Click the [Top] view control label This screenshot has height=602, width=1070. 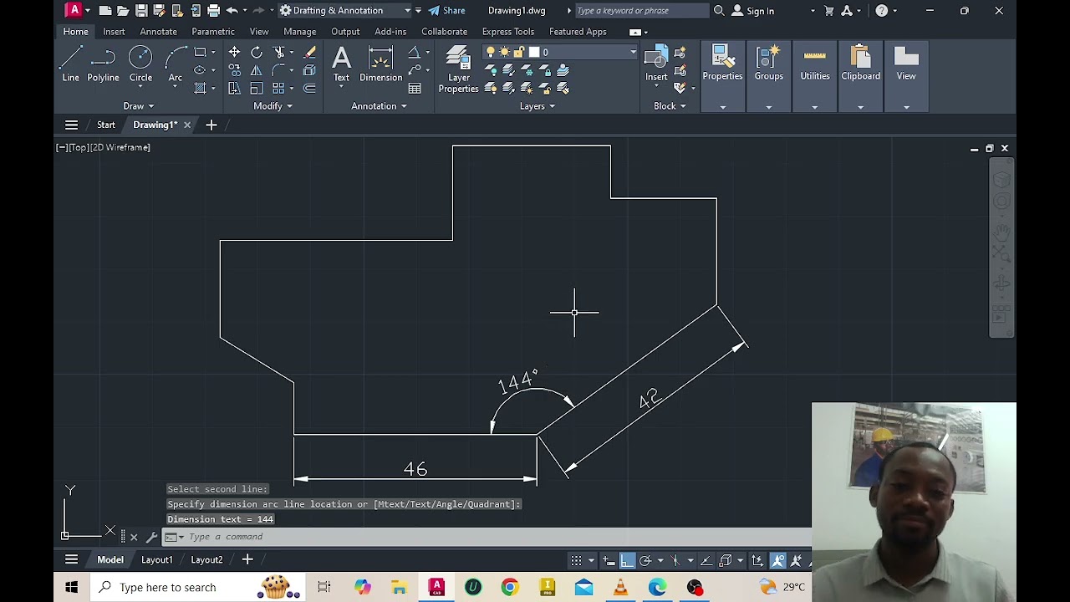[x=78, y=147]
